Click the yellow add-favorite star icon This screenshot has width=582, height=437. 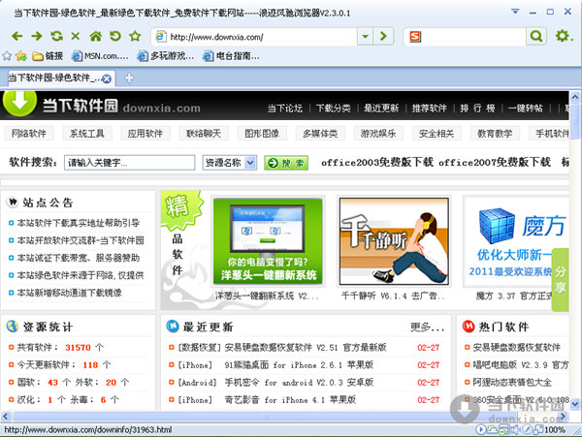(x=21, y=56)
